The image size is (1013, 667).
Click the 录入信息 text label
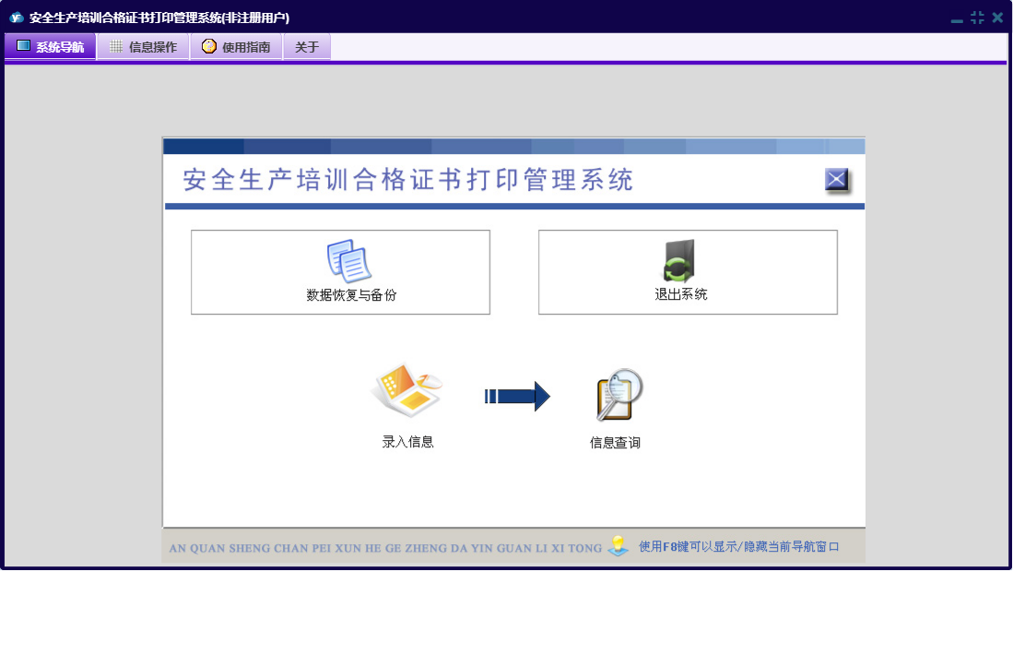pyautogui.click(x=407, y=442)
